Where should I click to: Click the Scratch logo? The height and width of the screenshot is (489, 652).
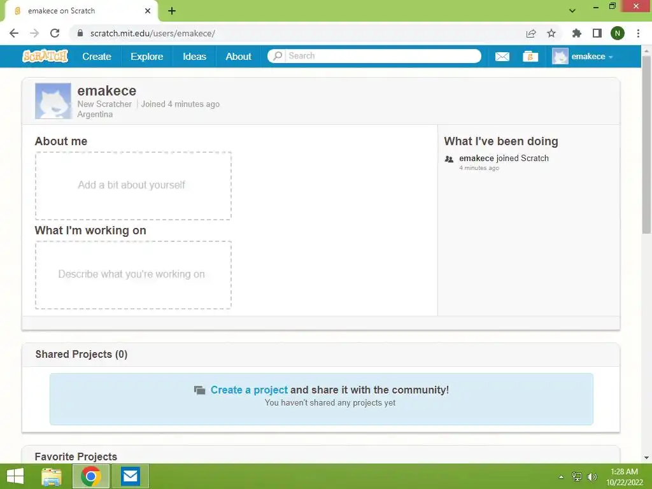(45, 56)
